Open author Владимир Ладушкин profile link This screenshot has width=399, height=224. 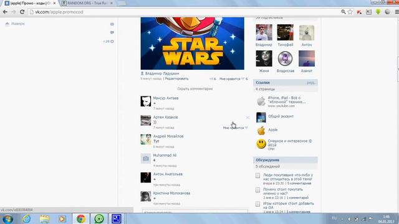tap(162, 73)
